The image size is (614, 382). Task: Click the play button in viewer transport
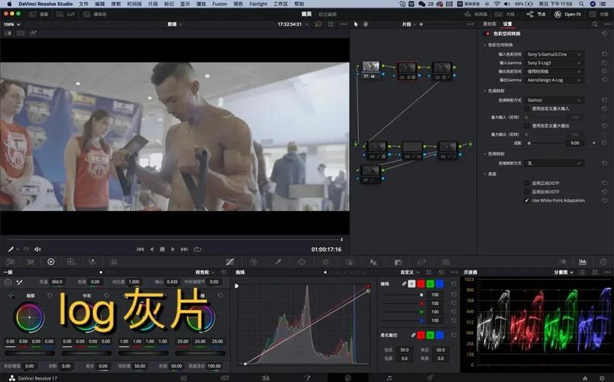[x=173, y=249]
